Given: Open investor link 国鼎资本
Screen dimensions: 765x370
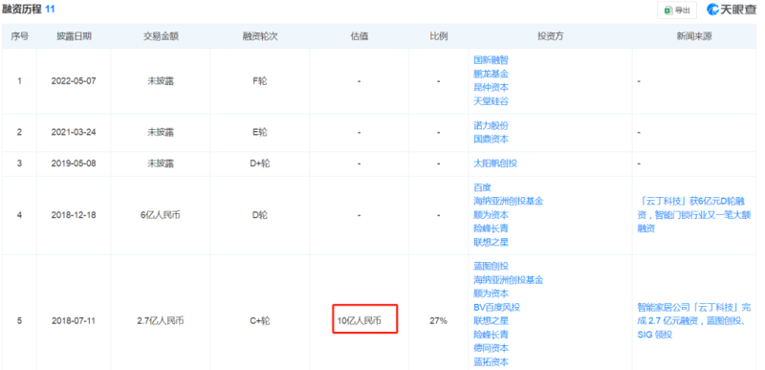Looking at the screenshot, I should tap(491, 139).
